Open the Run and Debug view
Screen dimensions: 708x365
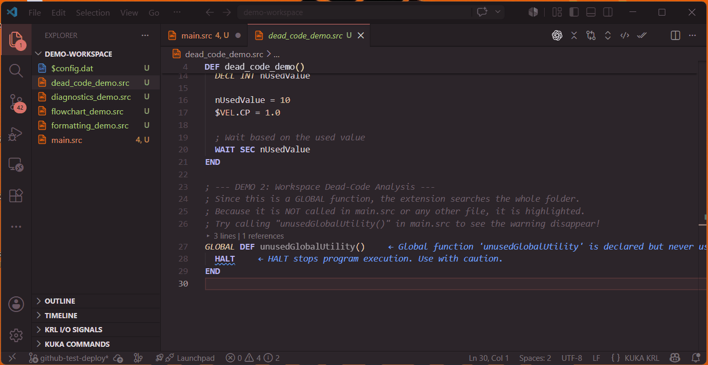(16, 134)
